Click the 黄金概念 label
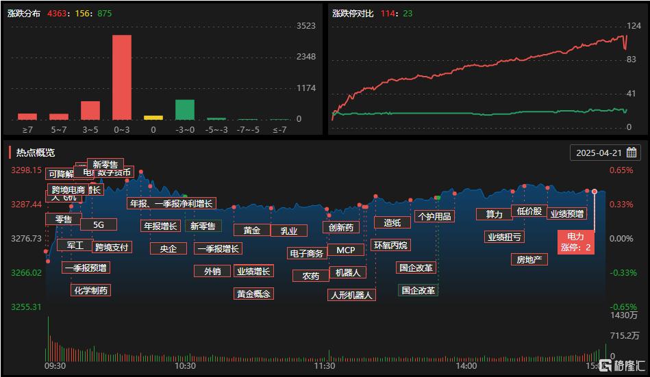This screenshot has height=377, width=650. coord(253,294)
